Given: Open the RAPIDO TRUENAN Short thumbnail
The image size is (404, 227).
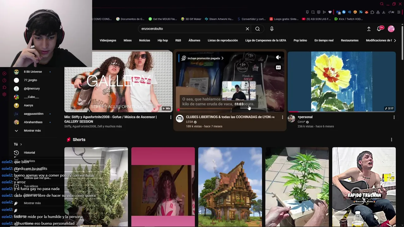Looking at the screenshot, I should click(x=364, y=187).
